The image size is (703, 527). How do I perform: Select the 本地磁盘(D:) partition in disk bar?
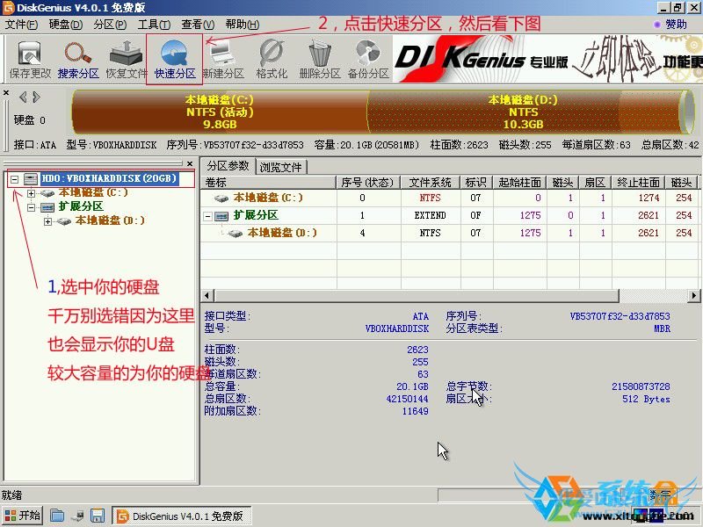pyautogui.click(x=523, y=112)
